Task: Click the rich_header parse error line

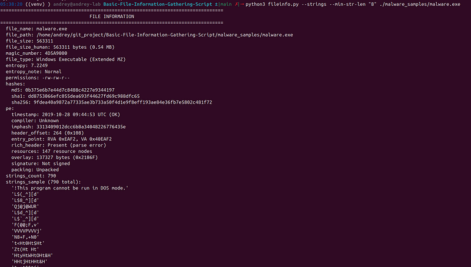Action: pos(58,145)
